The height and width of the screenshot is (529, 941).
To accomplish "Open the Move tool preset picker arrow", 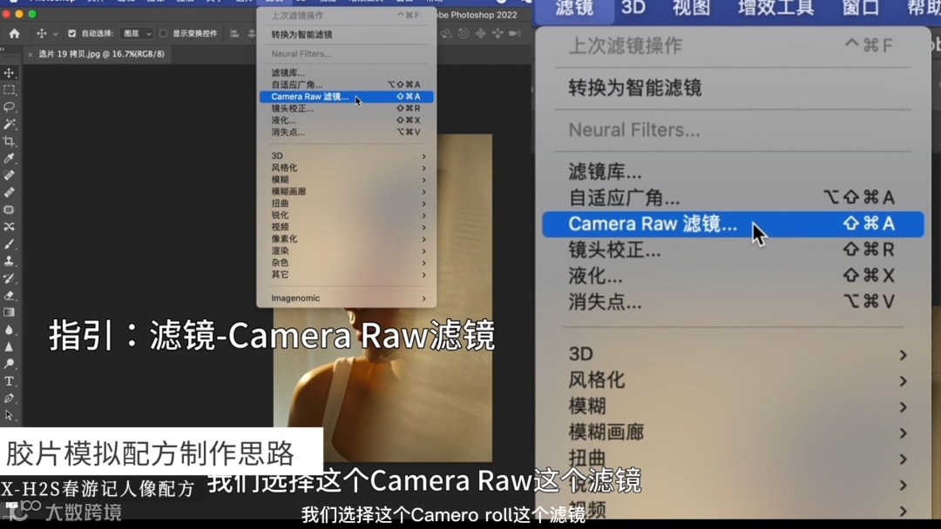I will pos(55,34).
